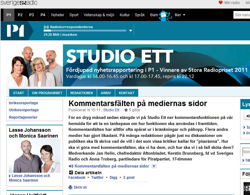250x195 pixels.
Task: Expand the P1 program schedule dropdown arrow
Action: 131,31
